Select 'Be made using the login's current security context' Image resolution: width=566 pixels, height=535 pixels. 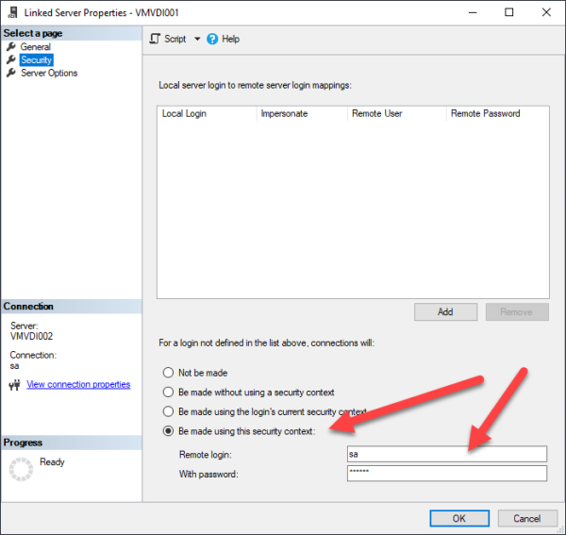[169, 412]
